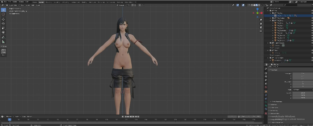
Task: Select the Select Box tool
Action: point(3,10)
